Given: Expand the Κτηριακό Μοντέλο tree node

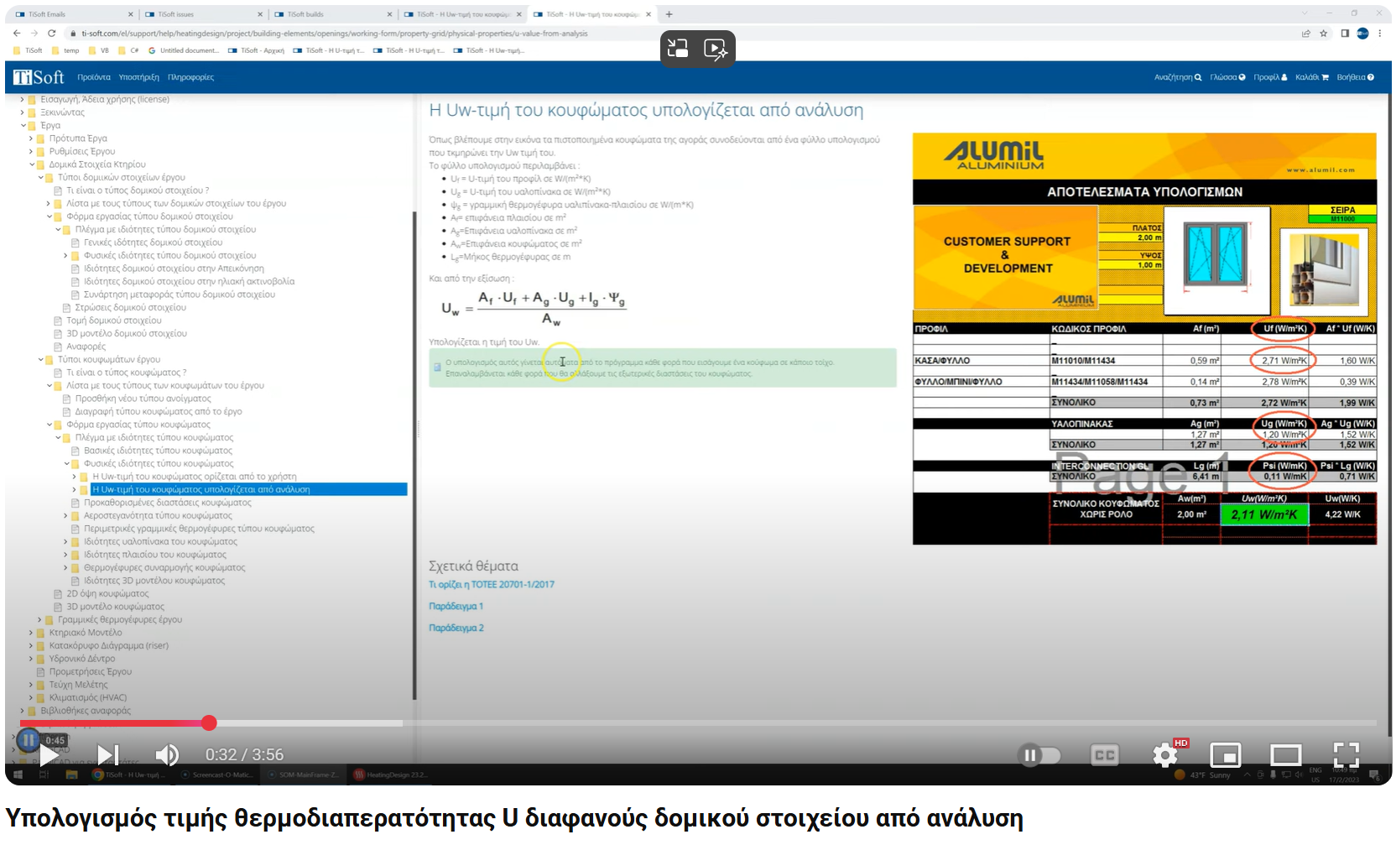Looking at the screenshot, I should coord(32,632).
